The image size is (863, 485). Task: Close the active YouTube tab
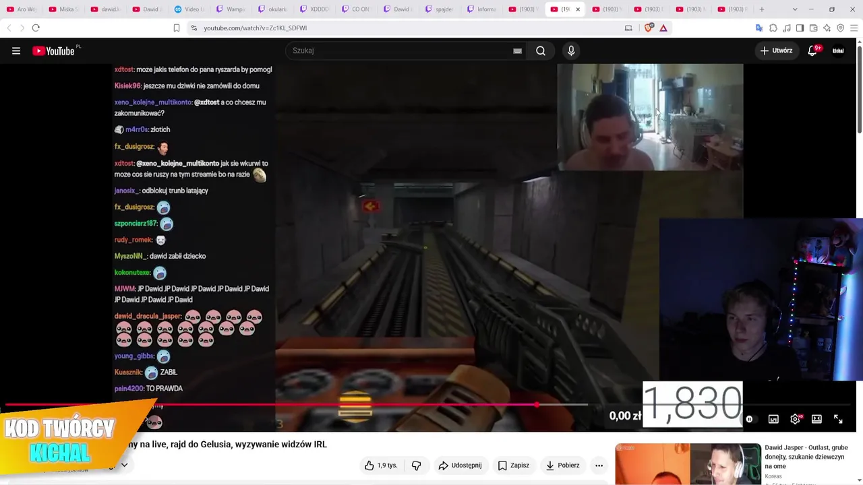tap(578, 9)
